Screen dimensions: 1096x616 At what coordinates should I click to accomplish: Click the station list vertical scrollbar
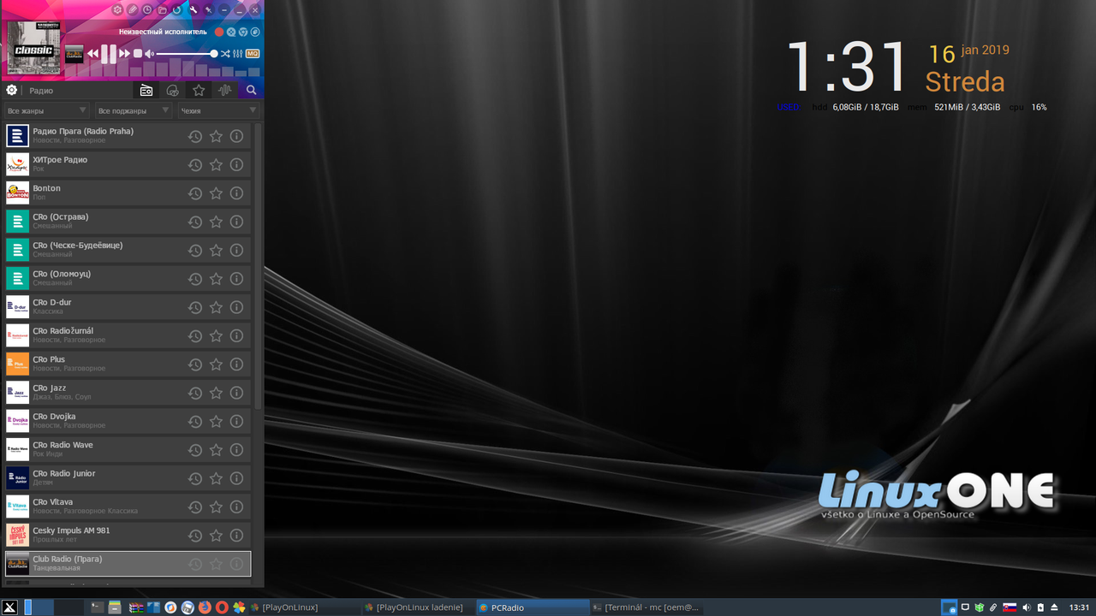click(x=259, y=265)
